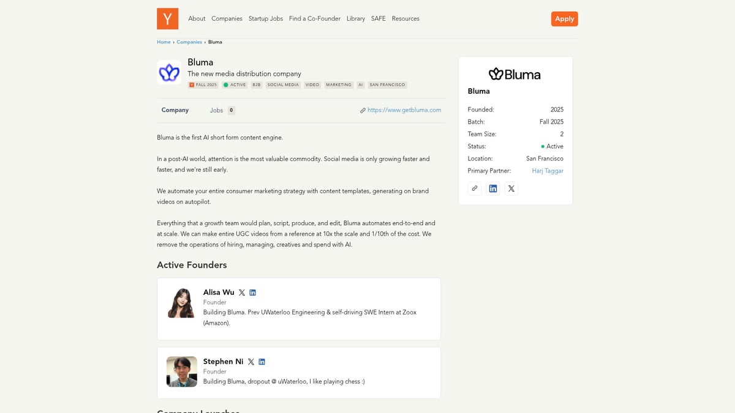Open Bluma's LinkedIn page via sidebar icon
The width and height of the screenshot is (735, 413).
493,188
